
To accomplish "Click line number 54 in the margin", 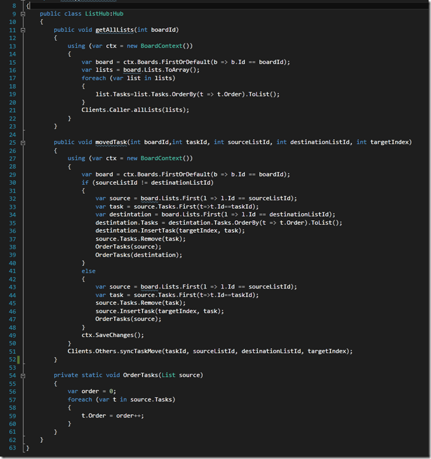I will pos(13,376).
